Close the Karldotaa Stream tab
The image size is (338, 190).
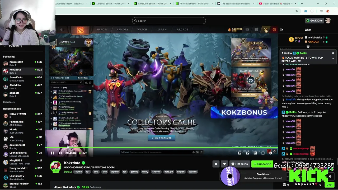click(129, 4)
